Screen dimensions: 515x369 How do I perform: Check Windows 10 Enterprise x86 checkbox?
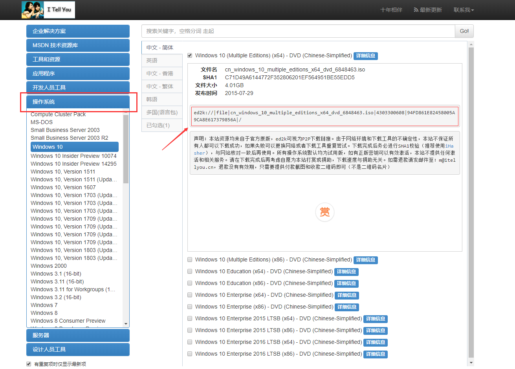(x=190, y=307)
